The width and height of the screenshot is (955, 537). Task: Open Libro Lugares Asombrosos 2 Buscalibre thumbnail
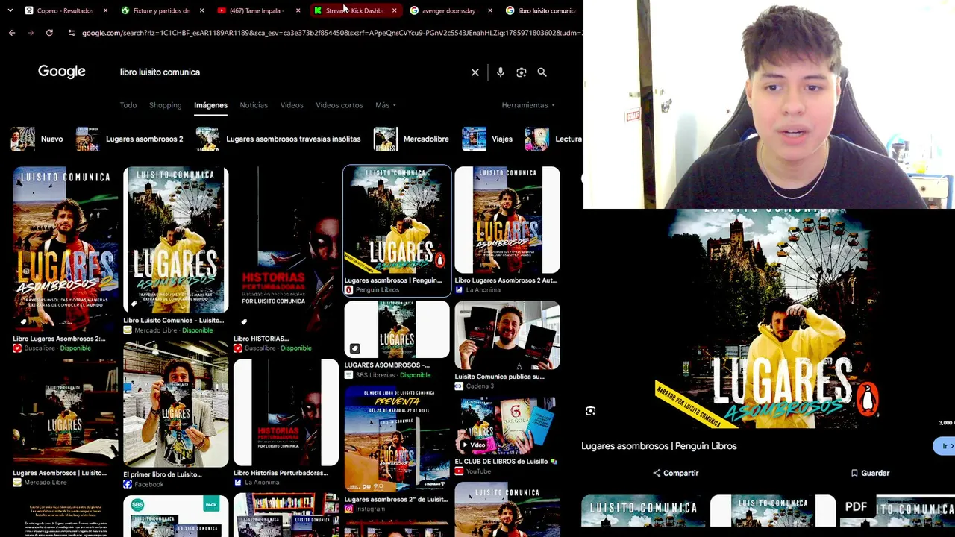[66, 249]
